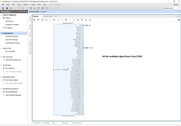Viewport: 181px width, 126px height.
Task: Click the green Run flow play icon
Action: (x=35, y=8)
